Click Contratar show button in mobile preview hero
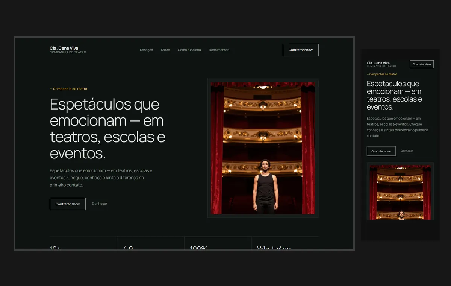451x286 pixels. coord(381,151)
